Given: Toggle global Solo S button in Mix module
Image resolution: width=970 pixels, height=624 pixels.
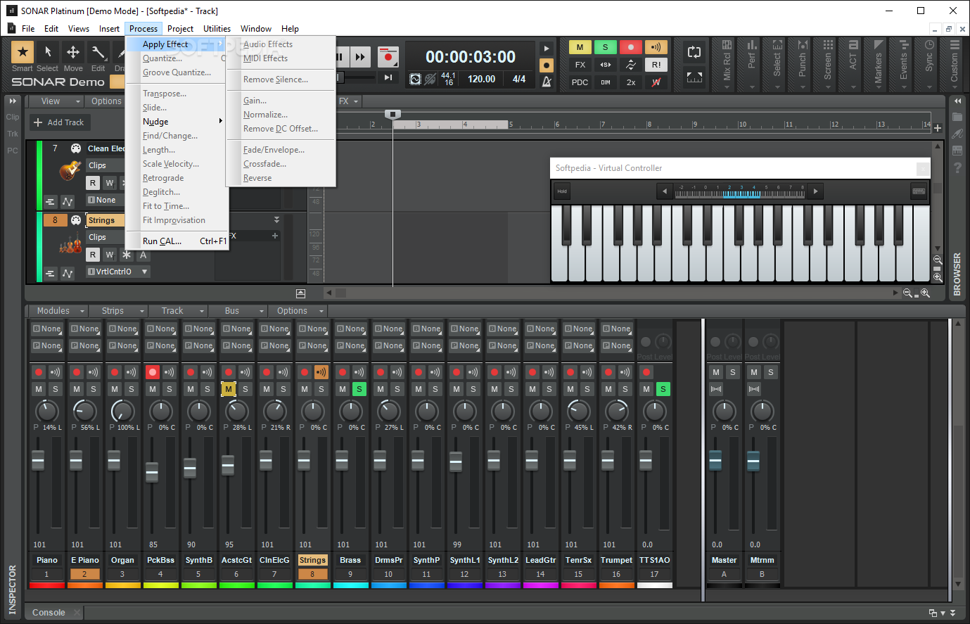Looking at the screenshot, I should coord(605,47).
